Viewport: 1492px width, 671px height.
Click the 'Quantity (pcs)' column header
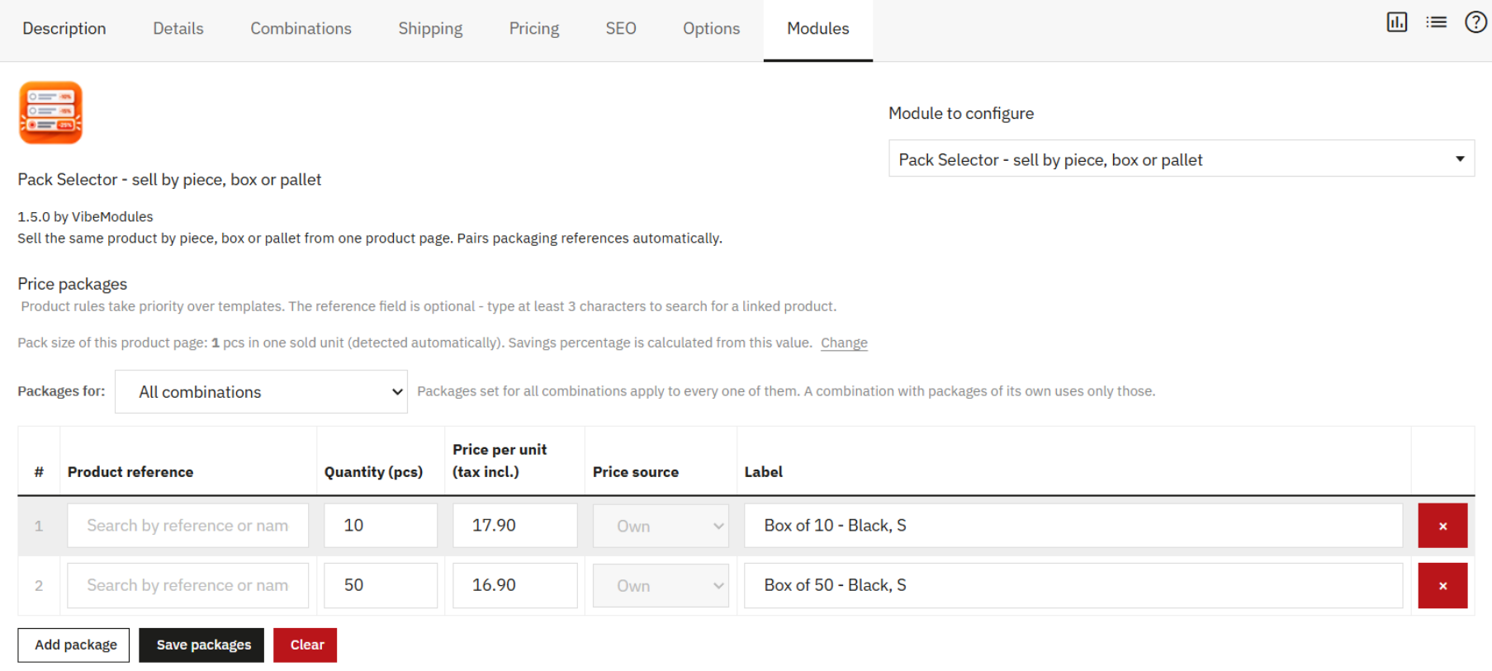point(373,472)
